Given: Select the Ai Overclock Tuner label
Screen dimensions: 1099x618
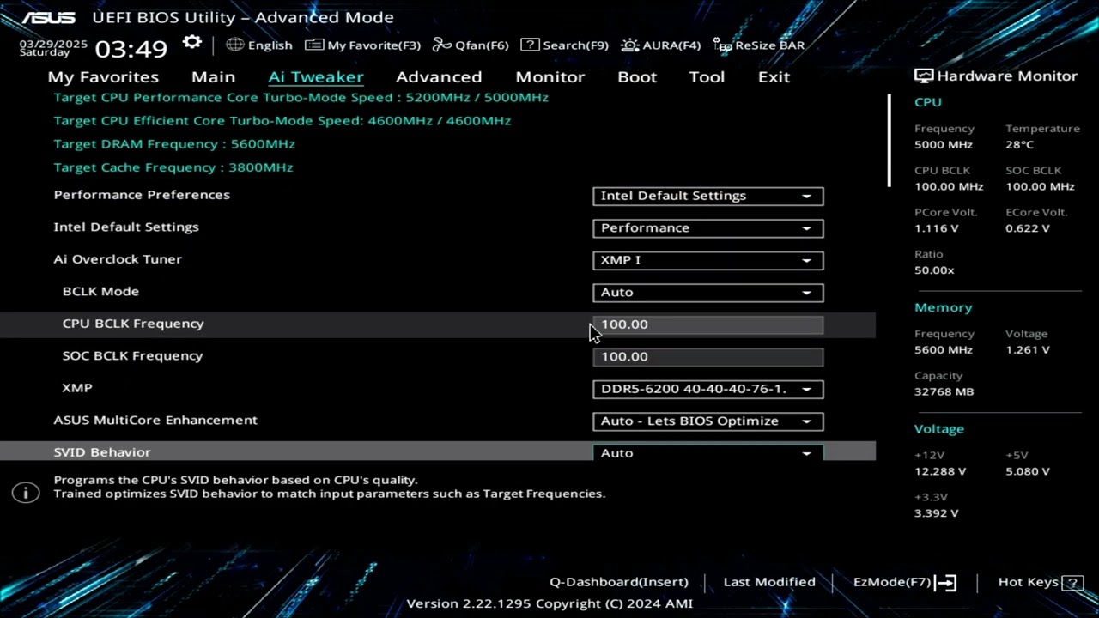Looking at the screenshot, I should [118, 259].
